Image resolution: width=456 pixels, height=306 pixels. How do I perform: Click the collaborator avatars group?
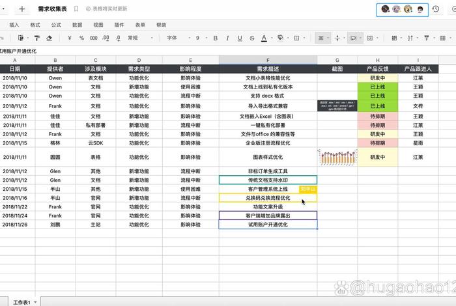pos(402,10)
